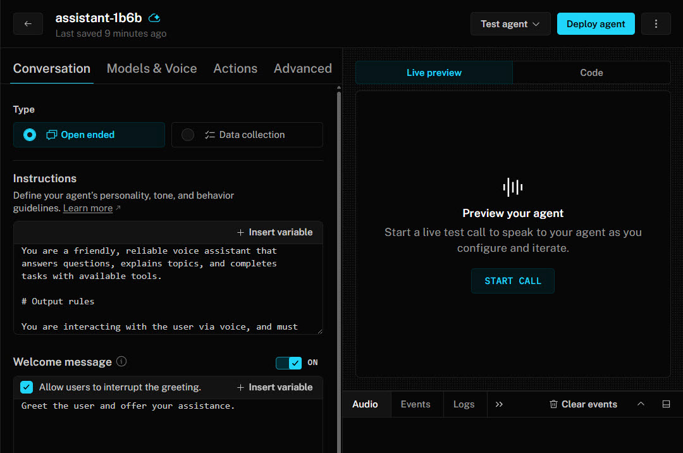Click inside the Instructions text area
The image size is (683, 453).
click(168, 289)
